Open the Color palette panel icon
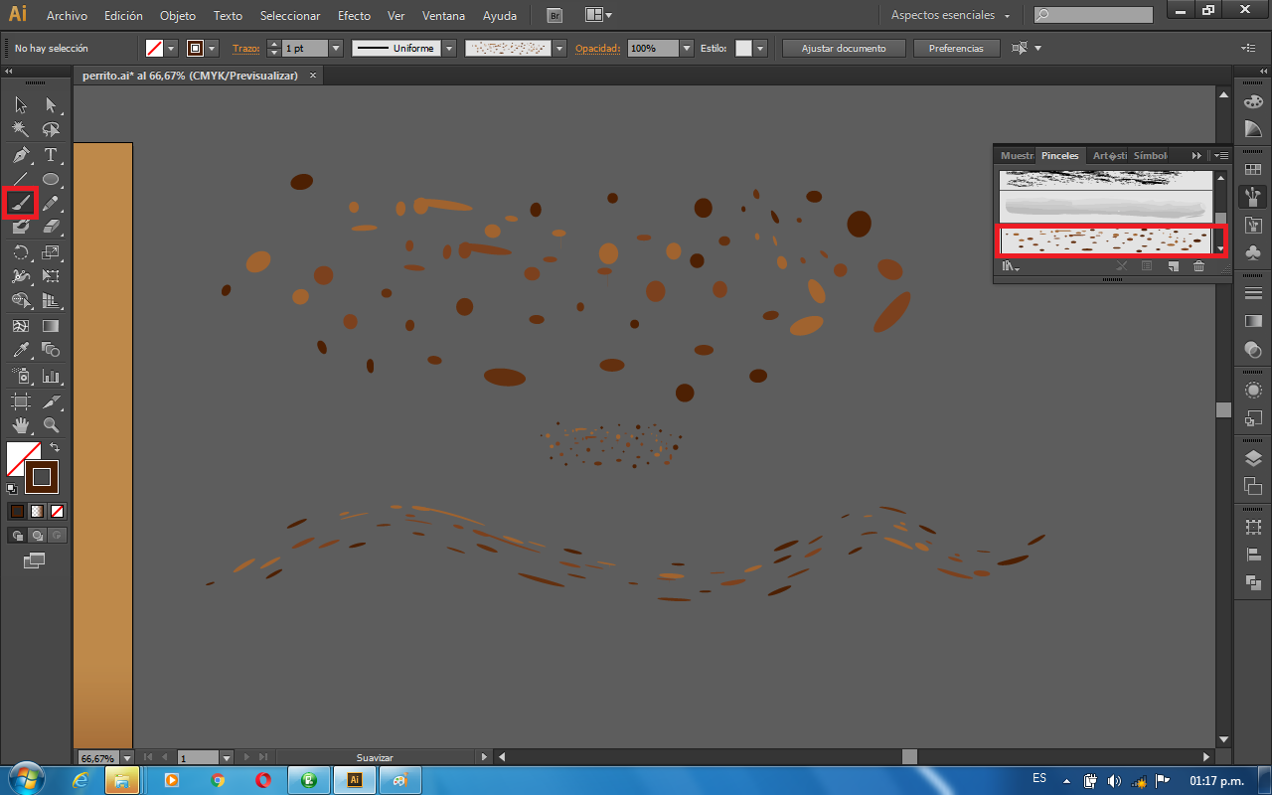 click(1253, 101)
